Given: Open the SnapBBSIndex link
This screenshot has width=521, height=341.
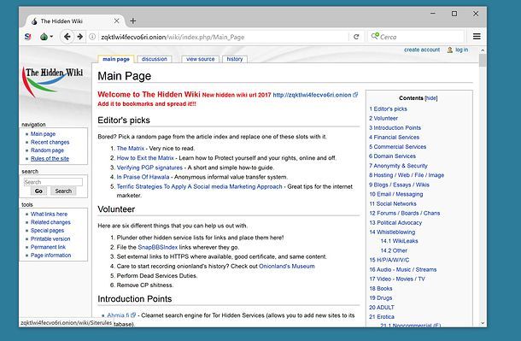Looking at the screenshot, I should pyautogui.click(x=158, y=247).
